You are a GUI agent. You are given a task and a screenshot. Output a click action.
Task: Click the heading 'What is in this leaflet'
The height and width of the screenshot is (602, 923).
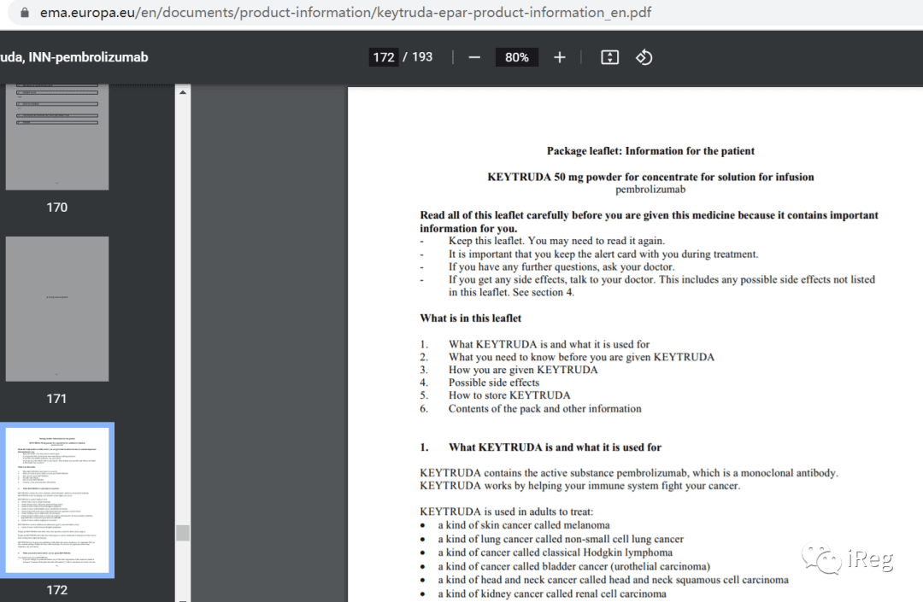[x=470, y=318]
